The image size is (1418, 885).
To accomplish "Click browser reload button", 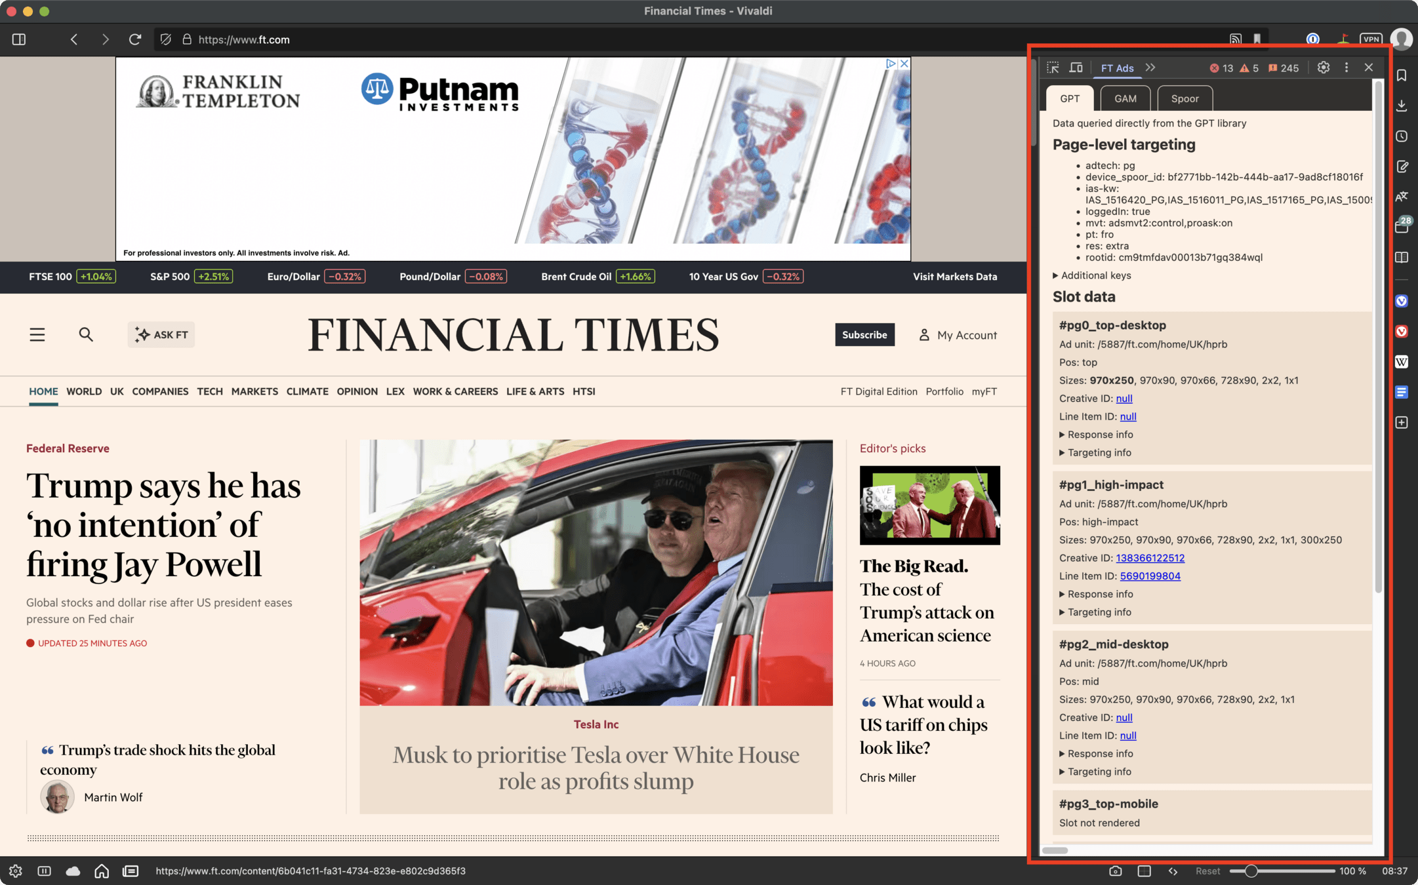I will [135, 39].
